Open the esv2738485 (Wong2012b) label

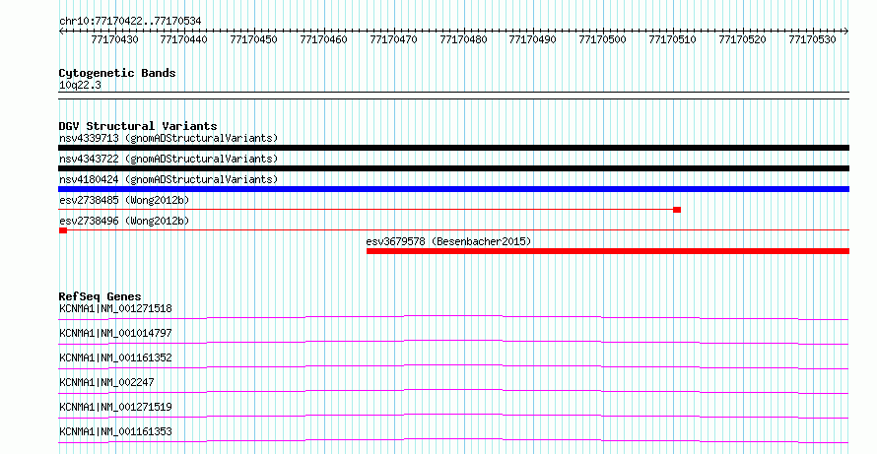124,200
